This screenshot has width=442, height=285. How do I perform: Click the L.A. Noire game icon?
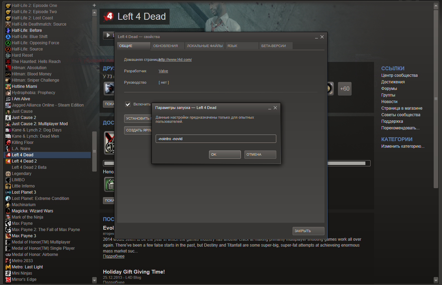[x=8, y=149]
